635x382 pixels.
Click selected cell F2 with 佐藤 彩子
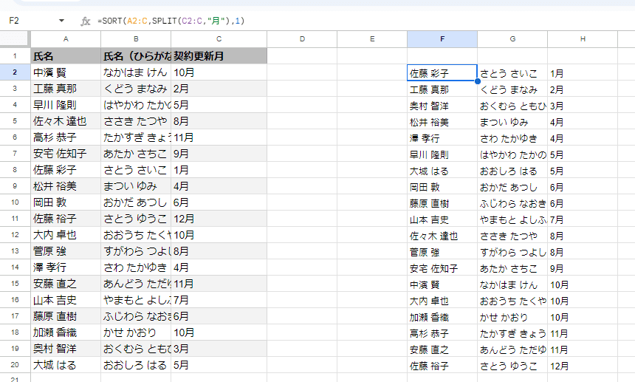tap(442, 73)
